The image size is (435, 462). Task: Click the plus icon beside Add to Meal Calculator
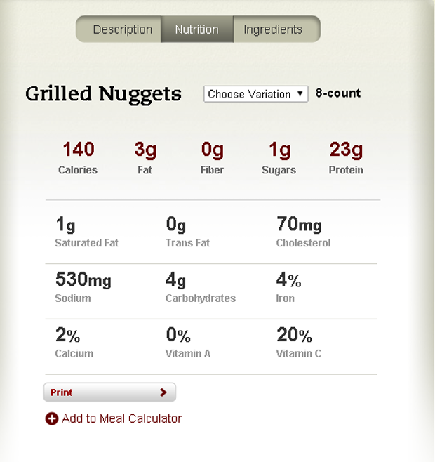coord(51,419)
